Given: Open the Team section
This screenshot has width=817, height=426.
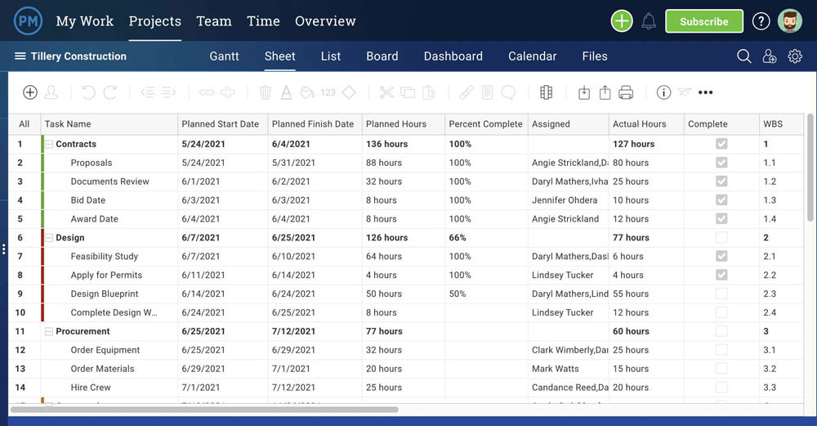Looking at the screenshot, I should click(213, 21).
